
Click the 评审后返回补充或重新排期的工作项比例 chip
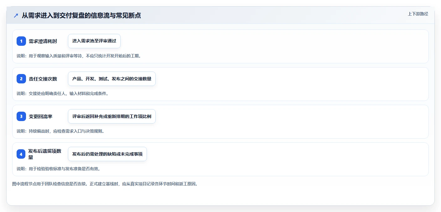pos(112,116)
